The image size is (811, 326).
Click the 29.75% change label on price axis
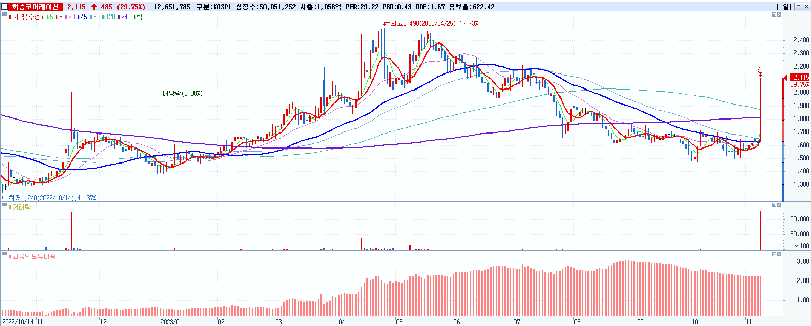[x=800, y=84]
